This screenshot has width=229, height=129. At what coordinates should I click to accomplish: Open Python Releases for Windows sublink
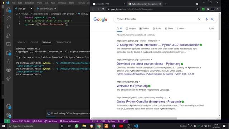pyautogui.click(x=131, y=74)
